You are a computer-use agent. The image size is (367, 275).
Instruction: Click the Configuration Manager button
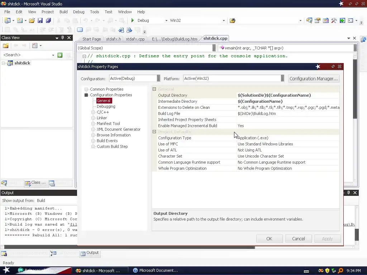[x=314, y=78]
